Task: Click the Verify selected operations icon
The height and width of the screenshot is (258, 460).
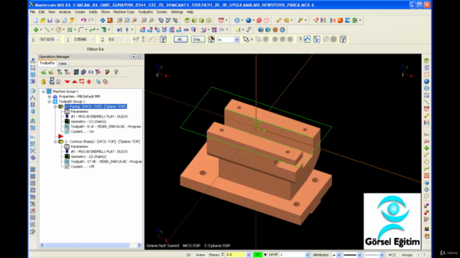Action: (83, 72)
